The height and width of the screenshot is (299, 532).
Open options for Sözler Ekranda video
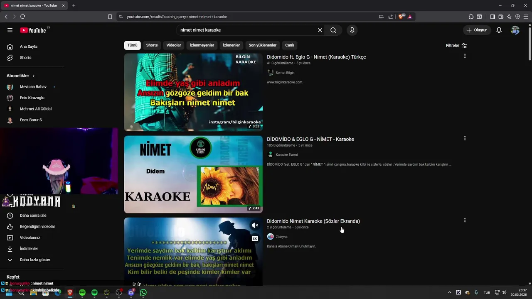(465, 220)
